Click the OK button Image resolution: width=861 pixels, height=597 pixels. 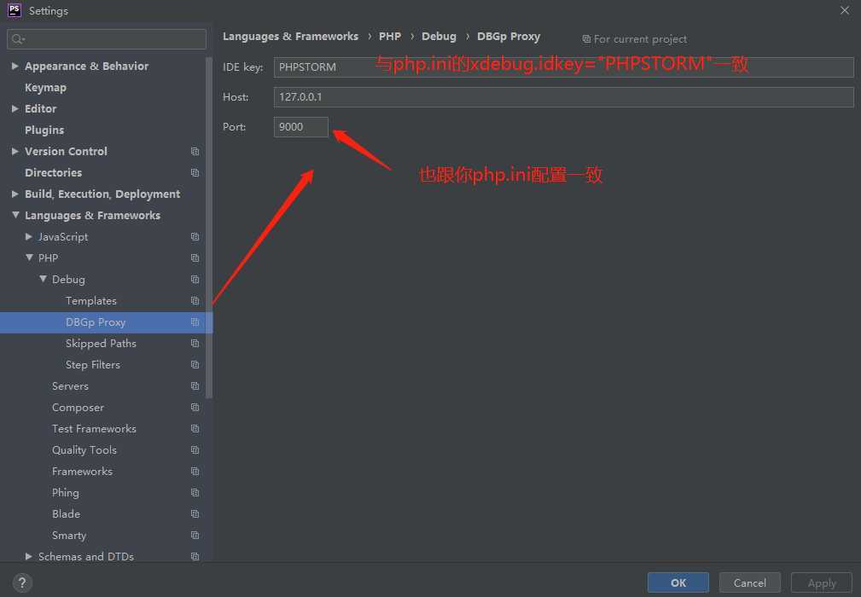[x=678, y=583]
